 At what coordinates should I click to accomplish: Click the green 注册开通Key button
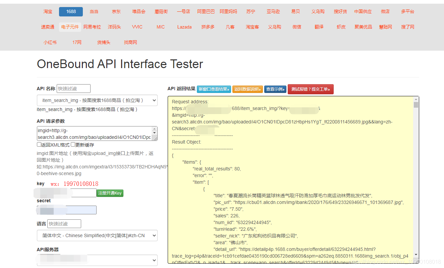click(110, 193)
